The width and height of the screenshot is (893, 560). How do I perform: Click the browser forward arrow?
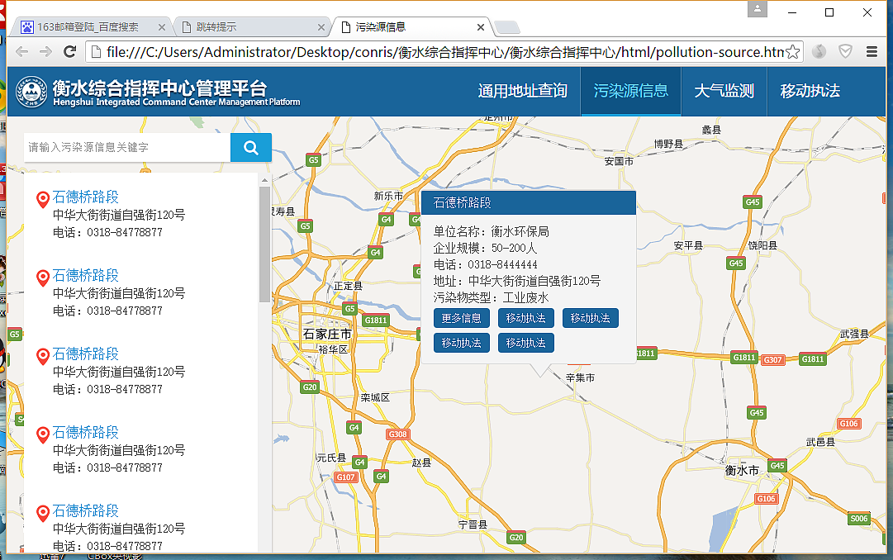click(x=45, y=52)
